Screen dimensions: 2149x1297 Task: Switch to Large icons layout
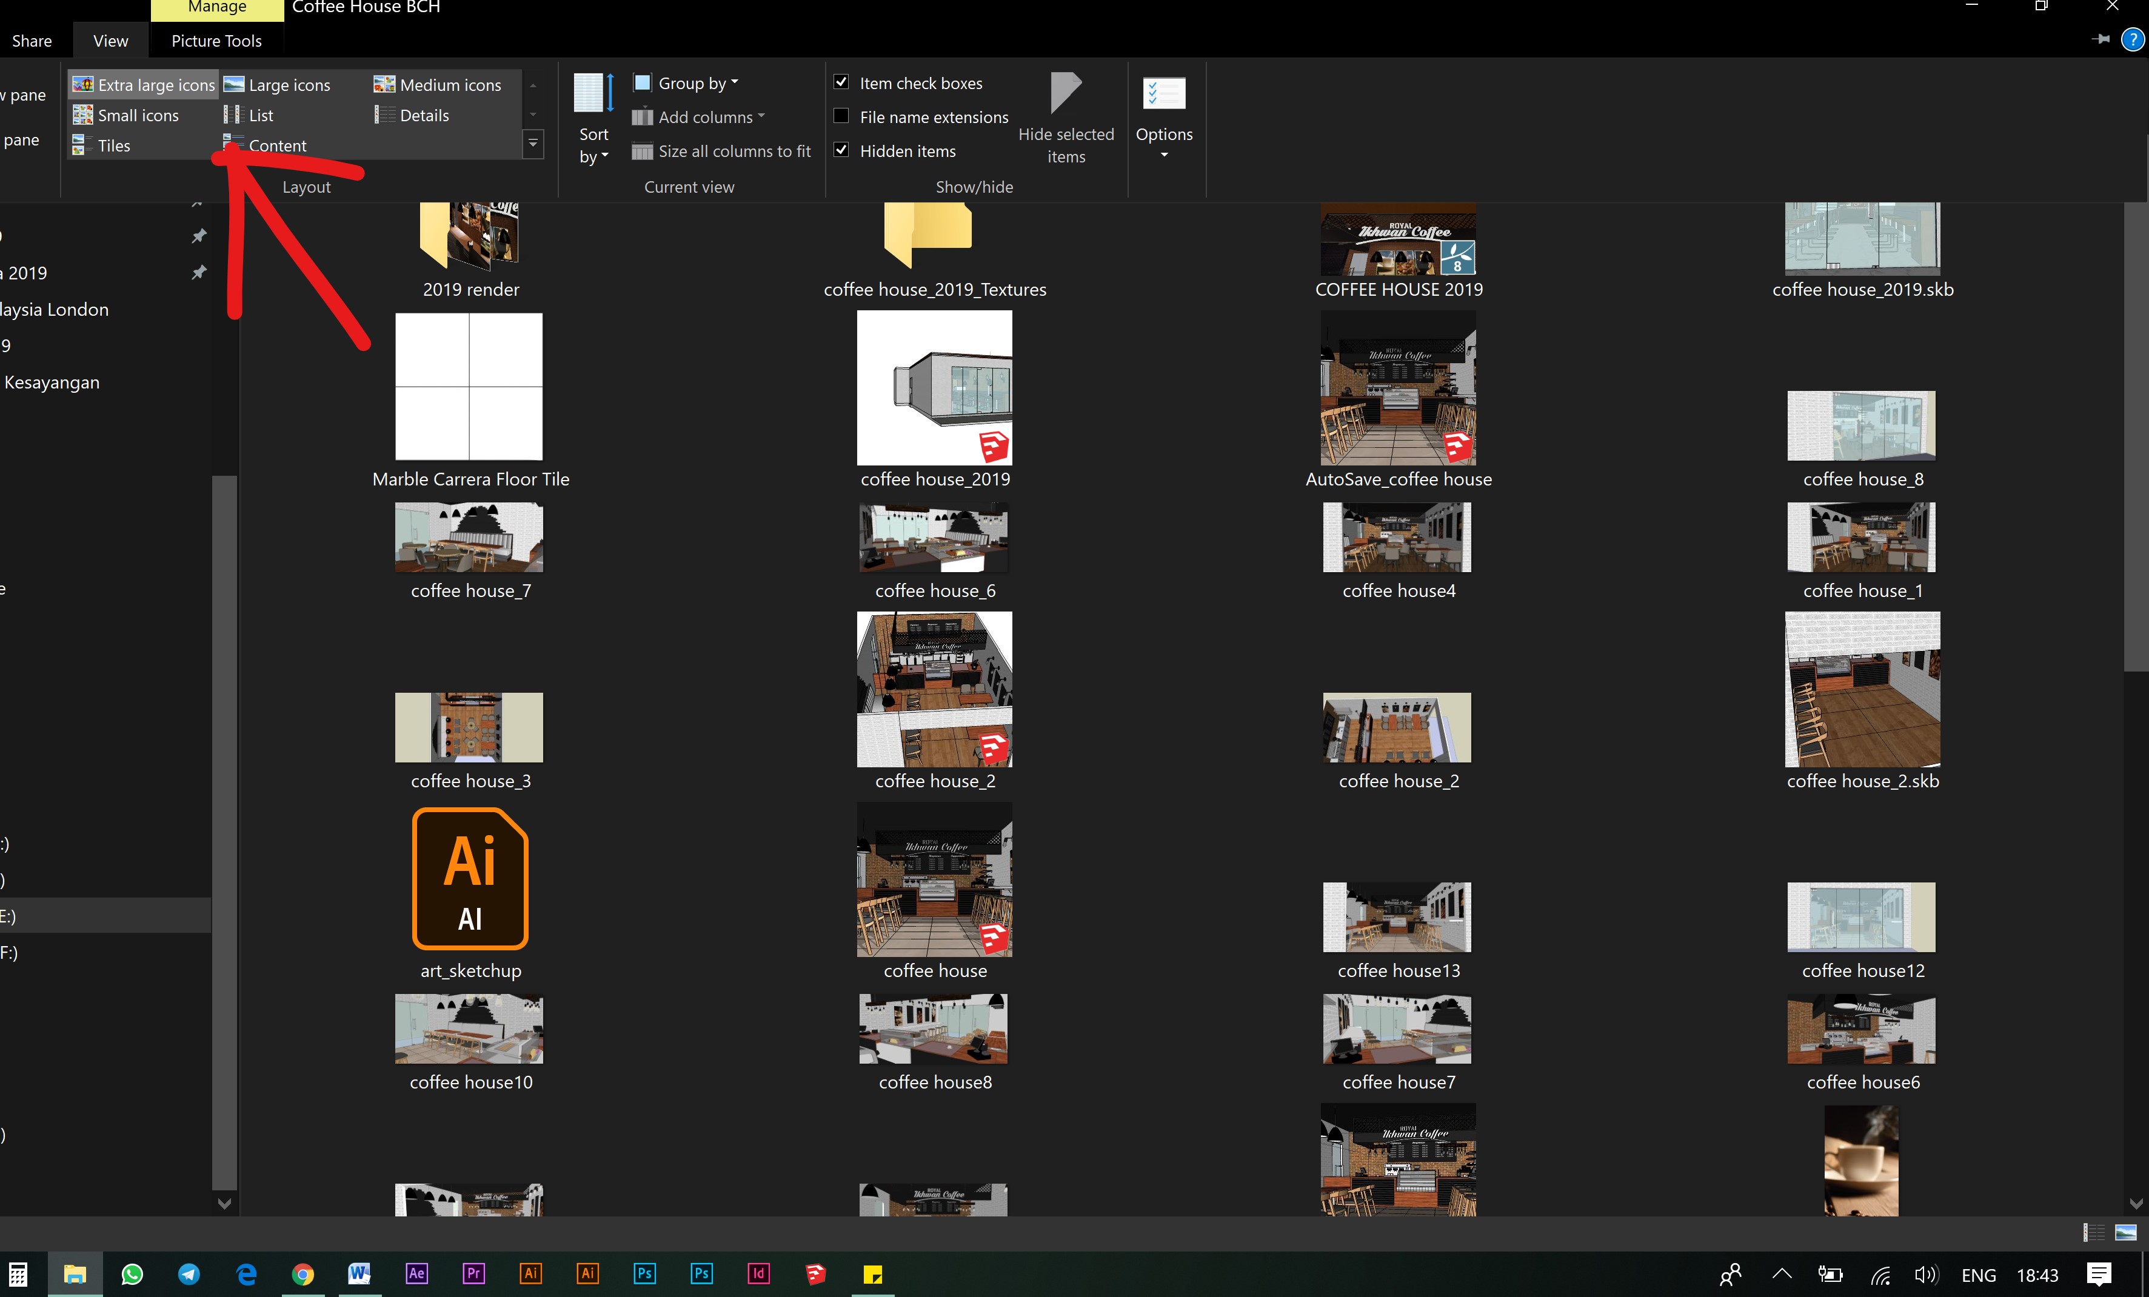(x=278, y=85)
